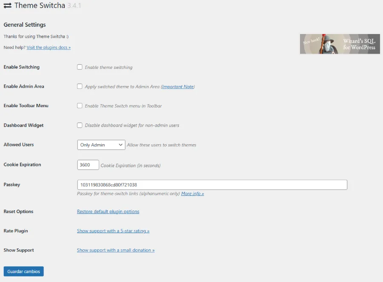
Task: Toggle Disable dashboard widget for non-admin users
Action: (80, 125)
